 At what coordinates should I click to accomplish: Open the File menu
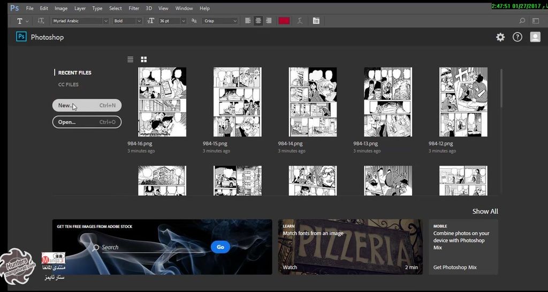30,9
